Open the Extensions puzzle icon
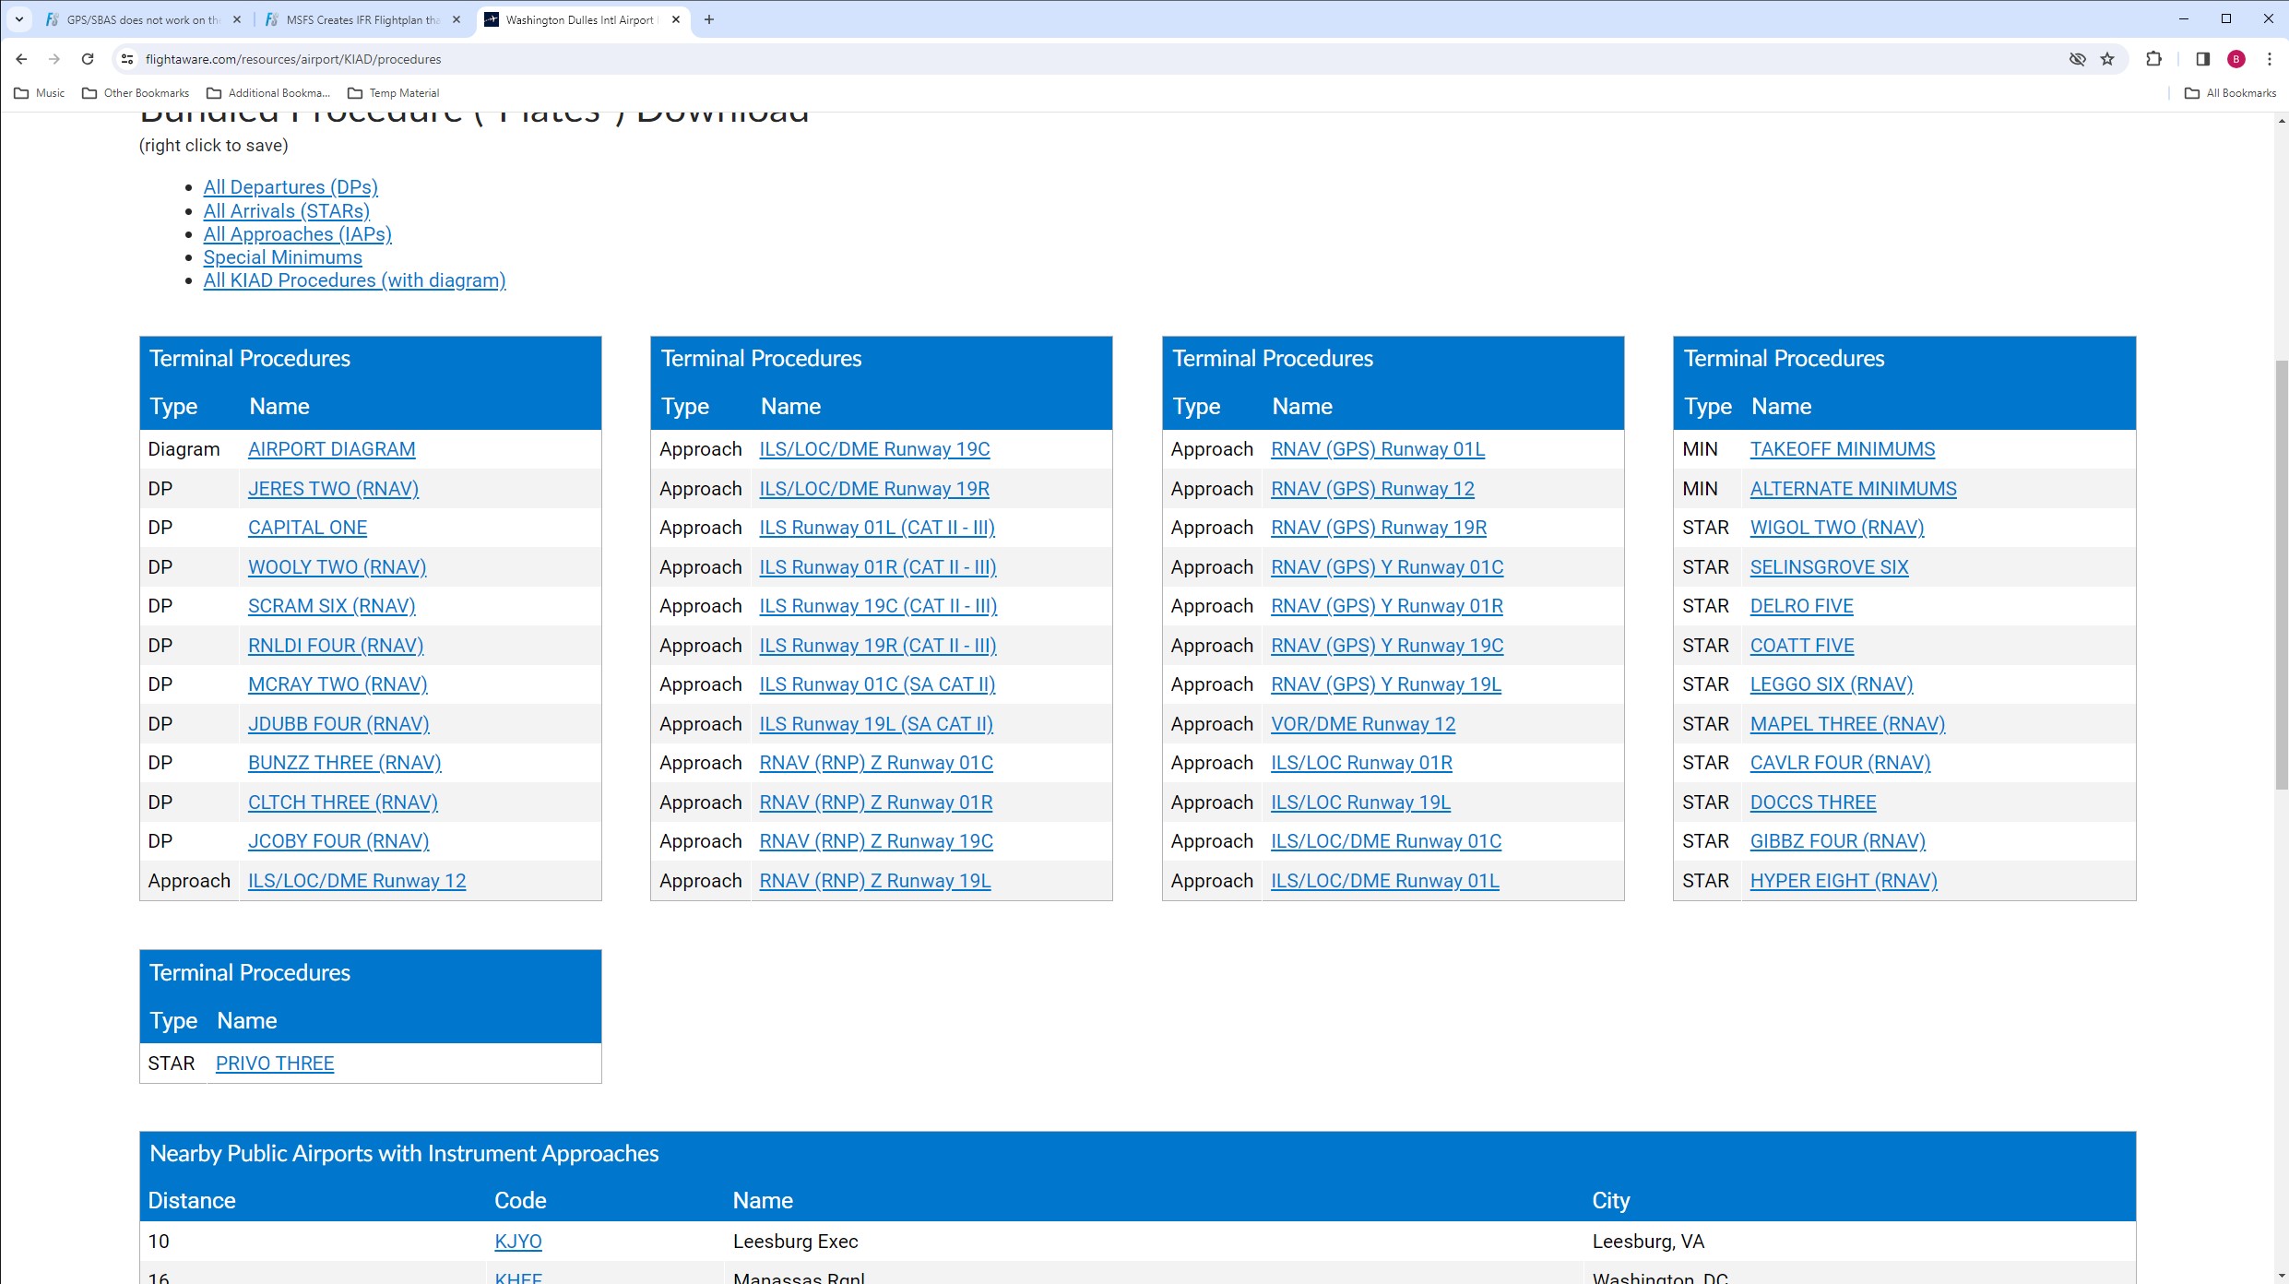Viewport: 2289px width, 1284px height. tap(2153, 59)
